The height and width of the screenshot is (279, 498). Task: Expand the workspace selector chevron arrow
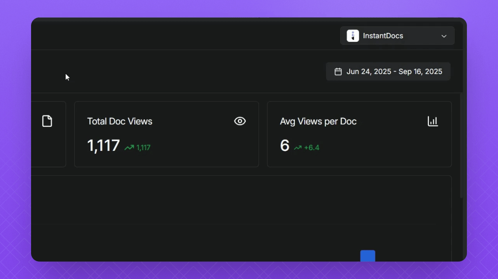click(444, 36)
